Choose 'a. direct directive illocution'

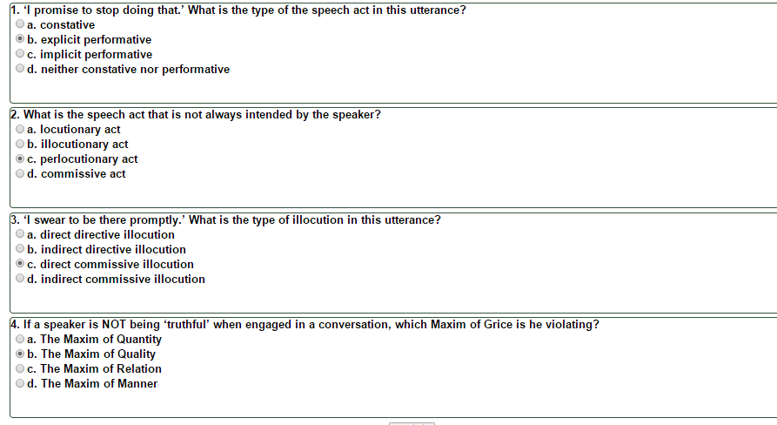20,233
